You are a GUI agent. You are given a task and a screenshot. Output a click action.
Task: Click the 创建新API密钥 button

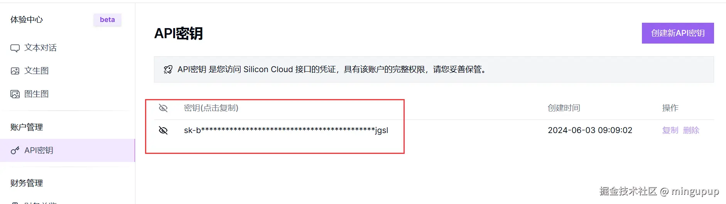point(678,33)
